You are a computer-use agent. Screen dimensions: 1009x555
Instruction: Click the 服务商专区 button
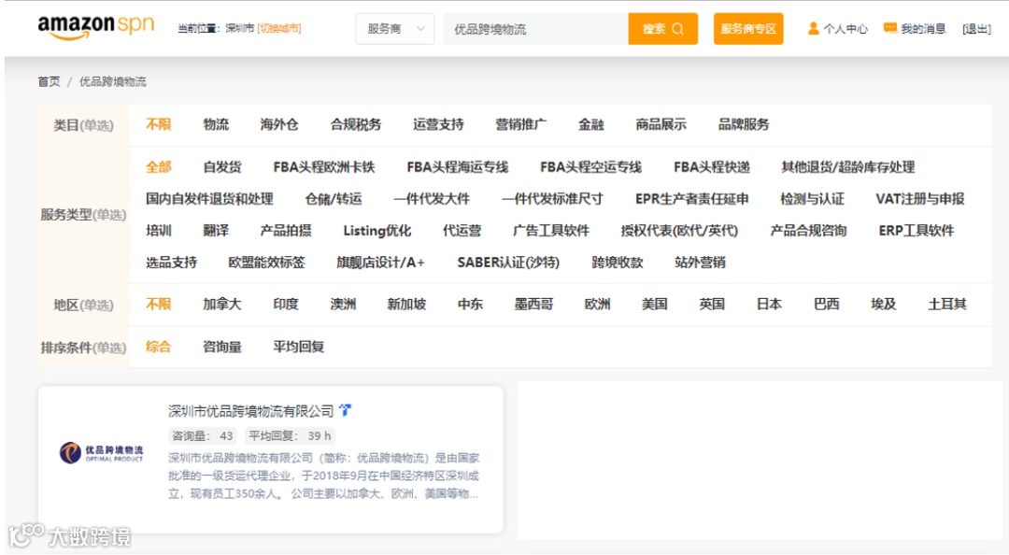click(x=748, y=29)
